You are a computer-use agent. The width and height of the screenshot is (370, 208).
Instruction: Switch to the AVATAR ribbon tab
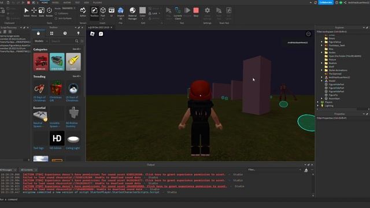(x=67, y=2)
